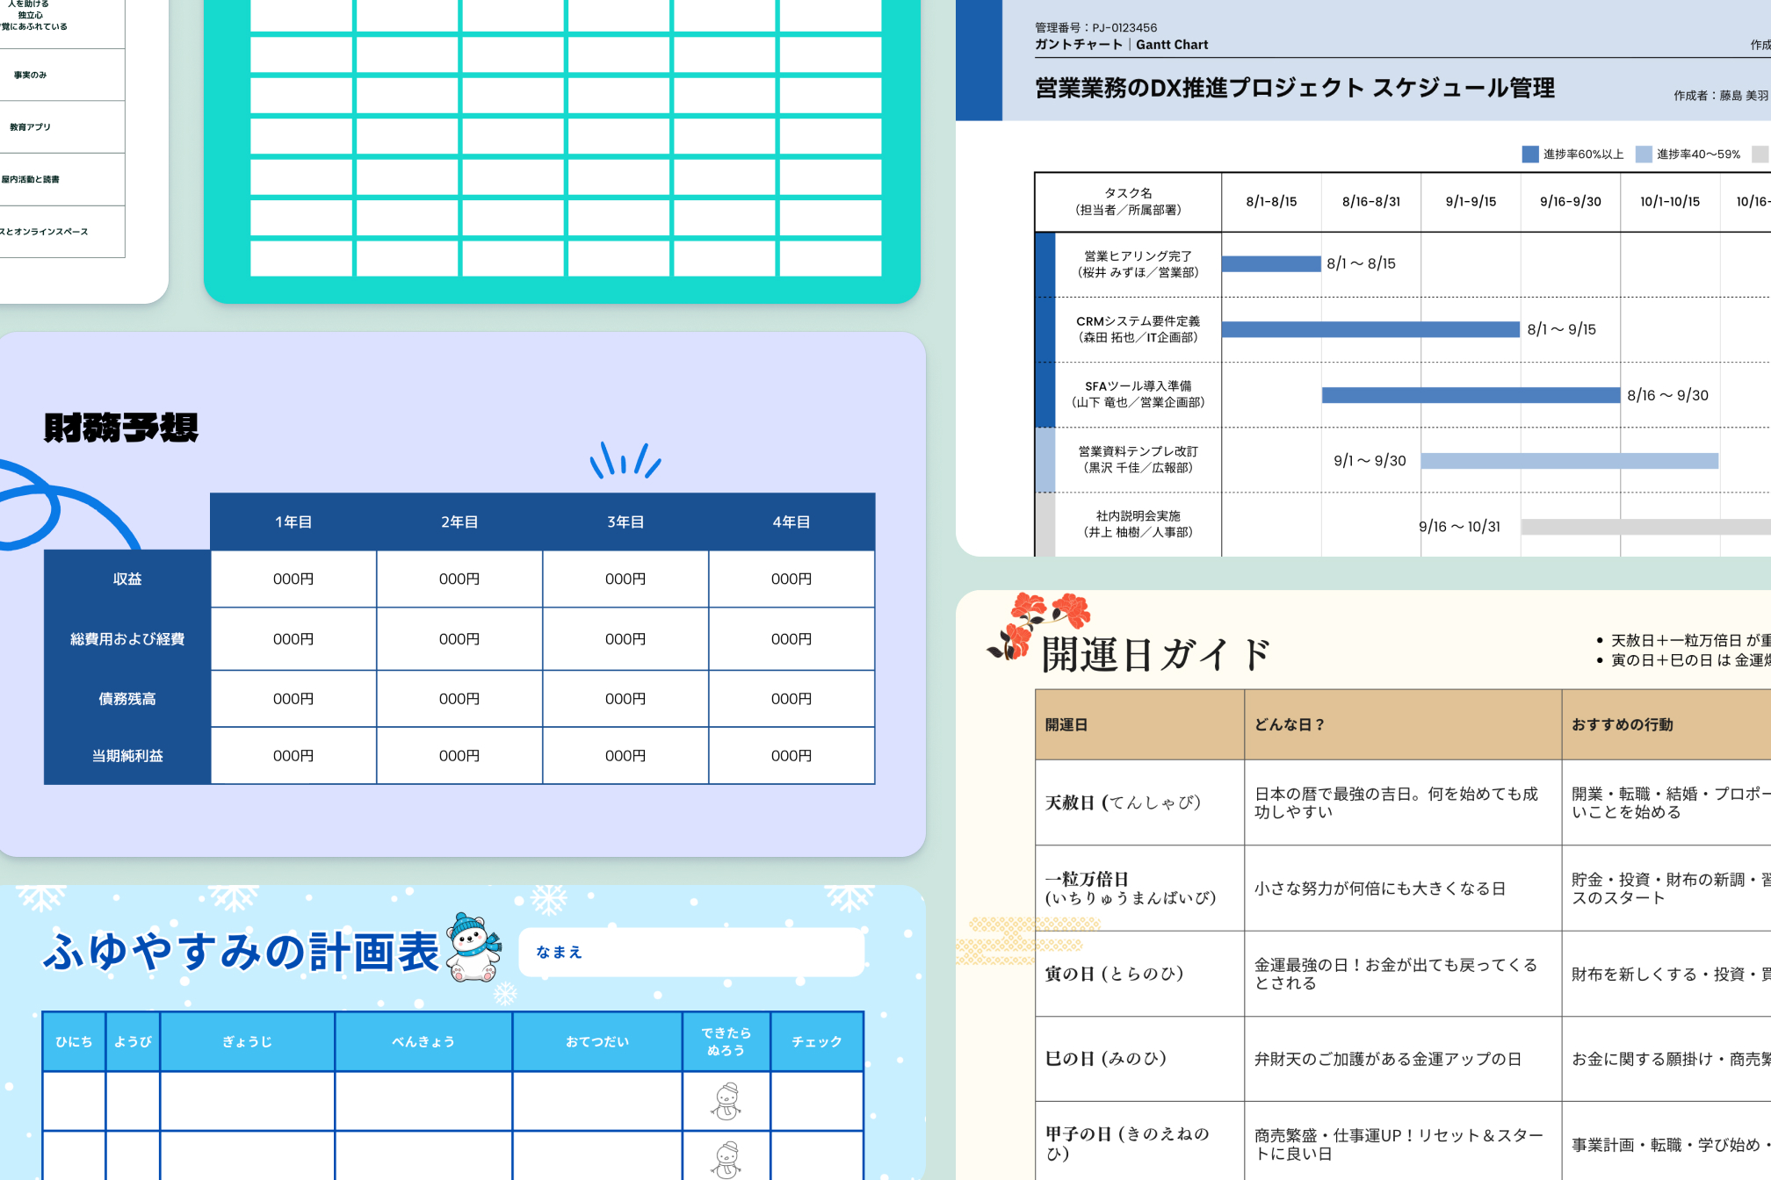Screen dimensions: 1771x1180
Task: Click the べんきょう column header
Action: (x=423, y=1042)
